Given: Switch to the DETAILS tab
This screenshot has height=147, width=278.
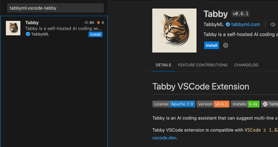Looking at the screenshot, I should 163,65.
